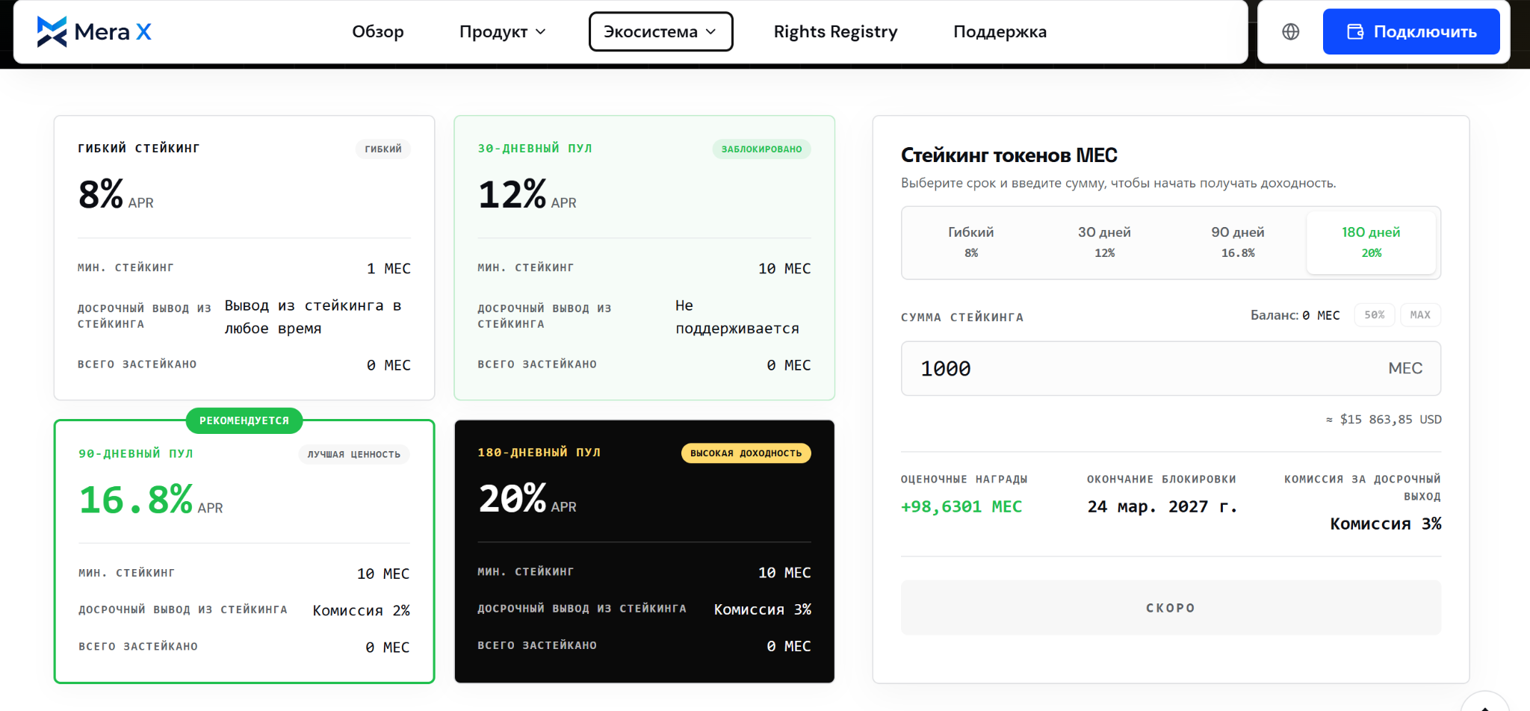Click the Заблокировано badge
This screenshot has height=711, width=1530.
click(761, 149)
